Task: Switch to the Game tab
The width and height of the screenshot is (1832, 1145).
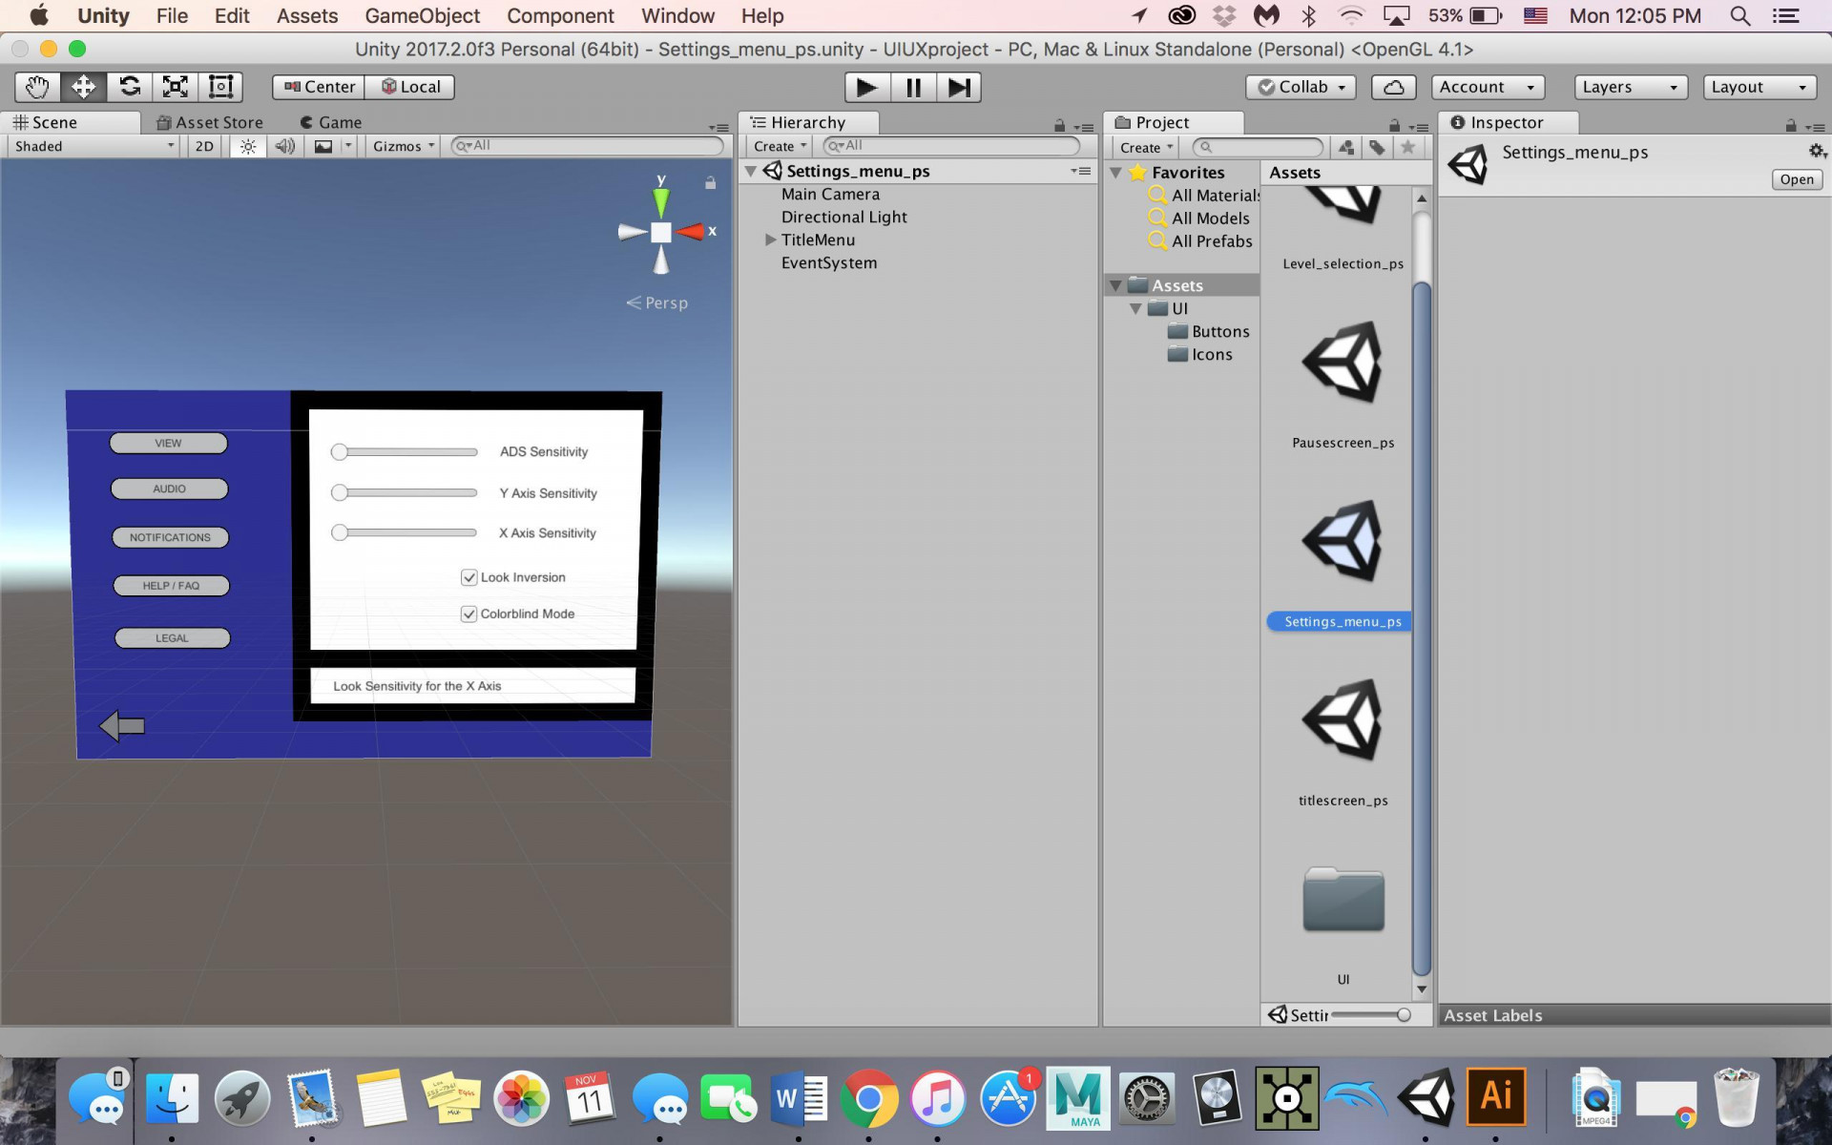Action: pyautogui.click(x=330, y=122)
